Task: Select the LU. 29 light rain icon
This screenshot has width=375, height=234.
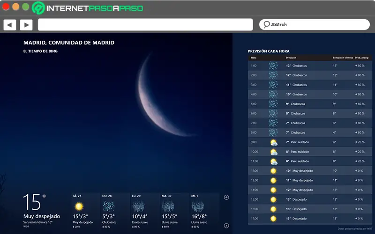Action: coord(138,206)
